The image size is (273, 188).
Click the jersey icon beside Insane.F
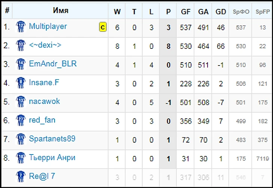[20, 83]
